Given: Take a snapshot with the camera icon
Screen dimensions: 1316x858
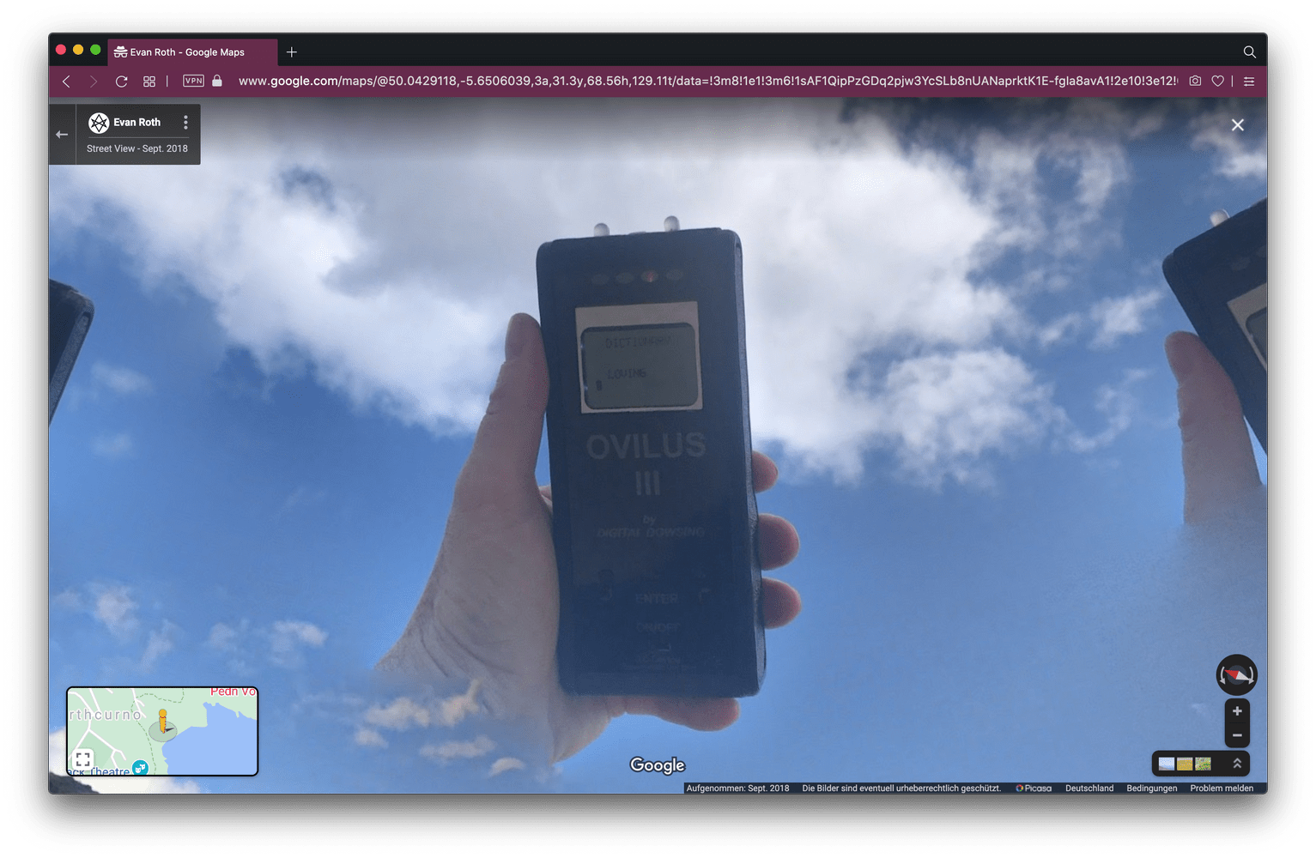Looking at the screenshot, I should tap(1195, 81).
